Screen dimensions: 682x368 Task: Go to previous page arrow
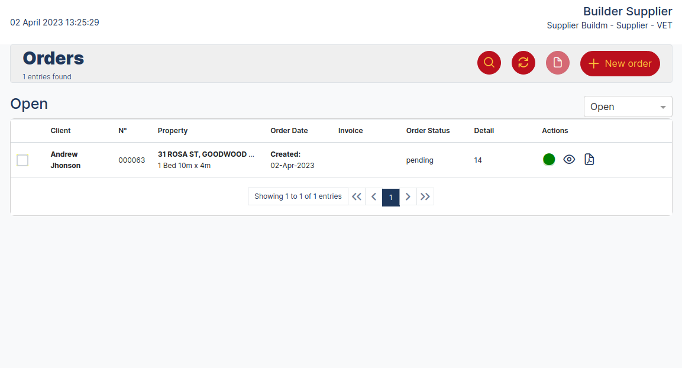tap(374, 197)
